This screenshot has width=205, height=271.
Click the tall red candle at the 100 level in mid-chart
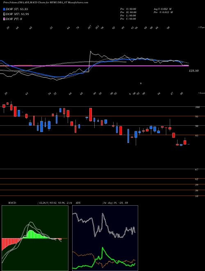pyautogui.click(x=91, y=115)
